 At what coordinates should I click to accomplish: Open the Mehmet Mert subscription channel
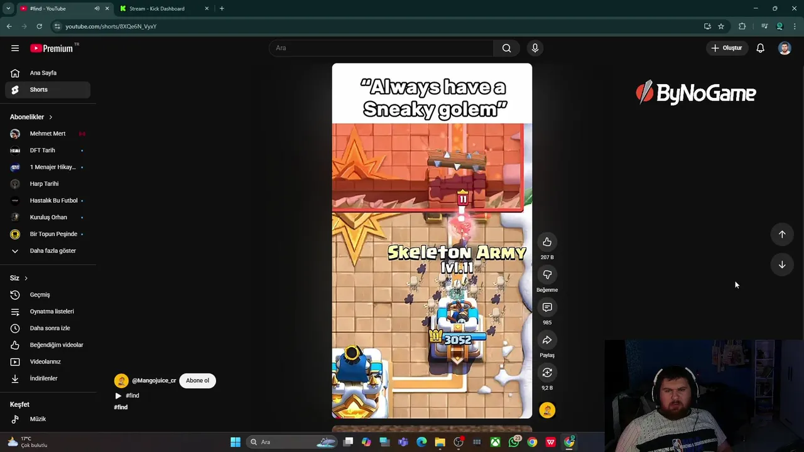point(48,134)
